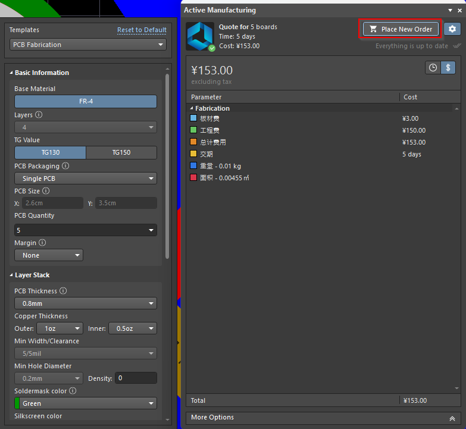466x429 pixels.
Task: Open the Layers dropdown showing 4
Action: (86, 127)
